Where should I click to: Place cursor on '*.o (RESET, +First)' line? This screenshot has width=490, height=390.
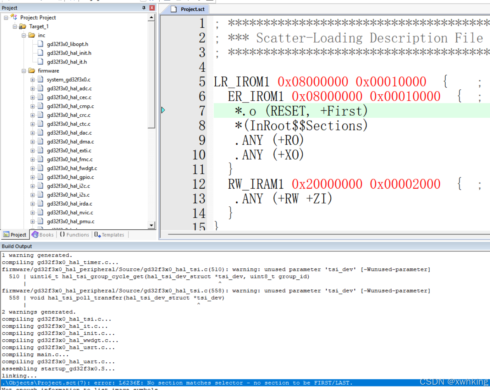(x=301, y=111)
